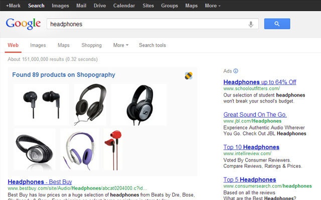321x200 pixels.
Task: Click the www.consumersearch.com/headphones URL text
Action: click(x=267, y=186)
